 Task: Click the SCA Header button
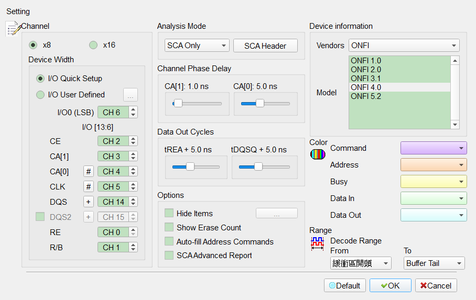(265, 46)
